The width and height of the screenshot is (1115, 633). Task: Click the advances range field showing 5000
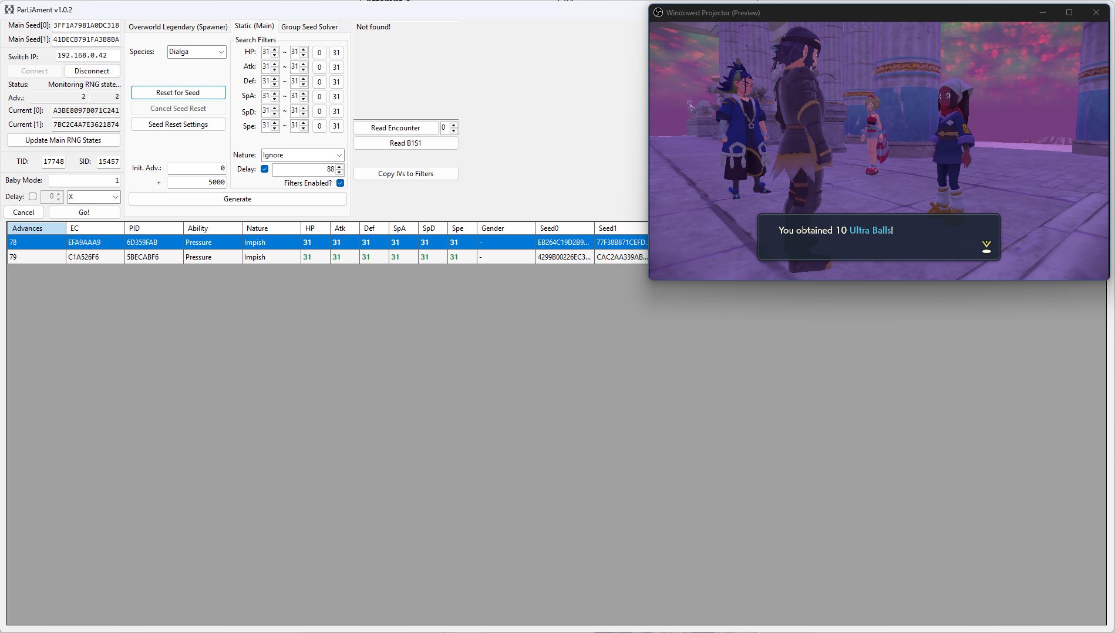(x=197, y=183)
